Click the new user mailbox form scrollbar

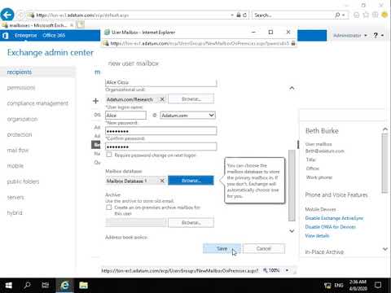tap(292, 186)
